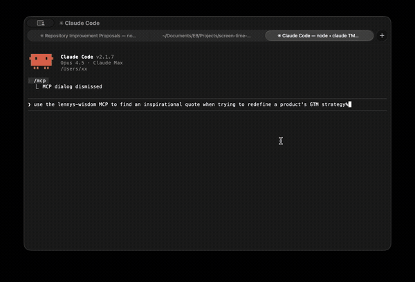The height and width of the screenshot is (282, 415).
Task: Click the prompt input containing lennys-wisdom text
Action: [207, 104]
